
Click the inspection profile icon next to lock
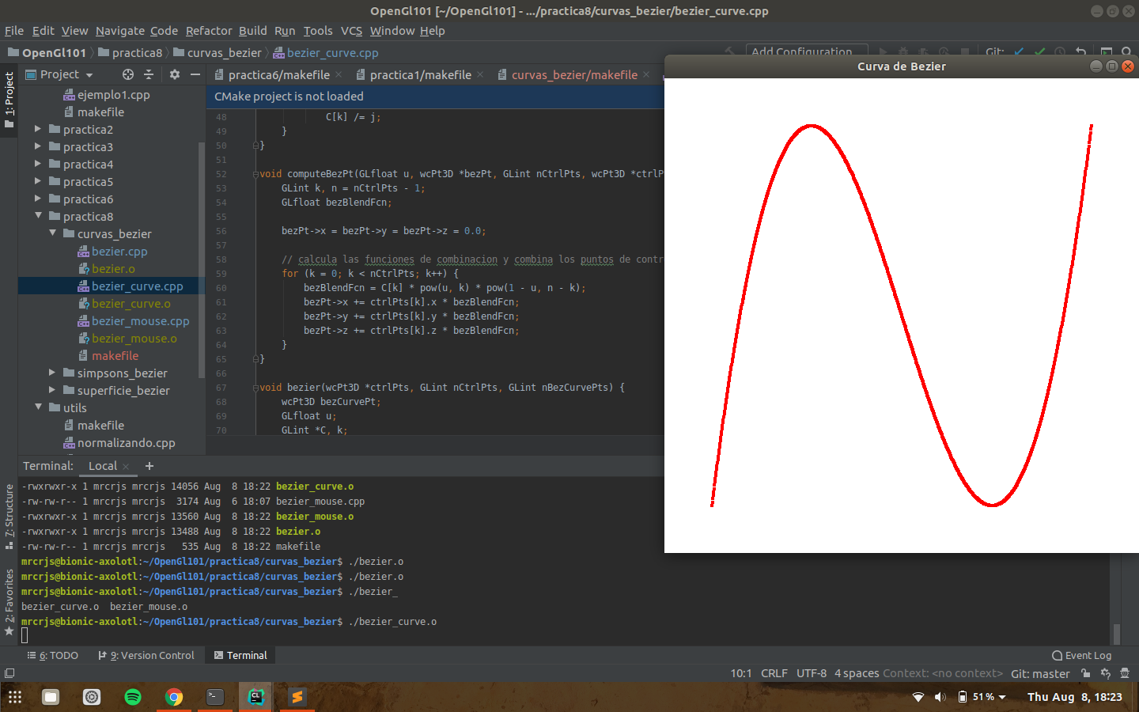pos(1106,673)
